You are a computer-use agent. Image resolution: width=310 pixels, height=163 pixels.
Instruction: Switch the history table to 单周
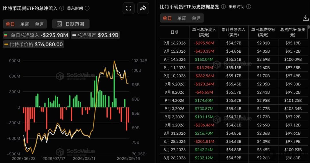pyautogui.click(x=182, y=18)
